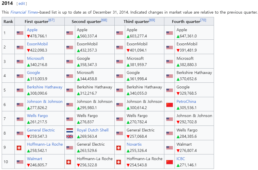Click the red down arrow beside 478,766.1
The image size is (258, 170).
pos(28,36)
